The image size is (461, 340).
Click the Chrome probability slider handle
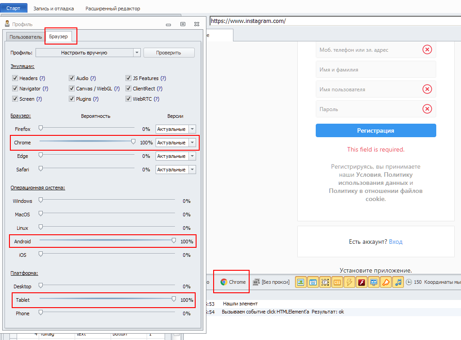coord(133,142)
